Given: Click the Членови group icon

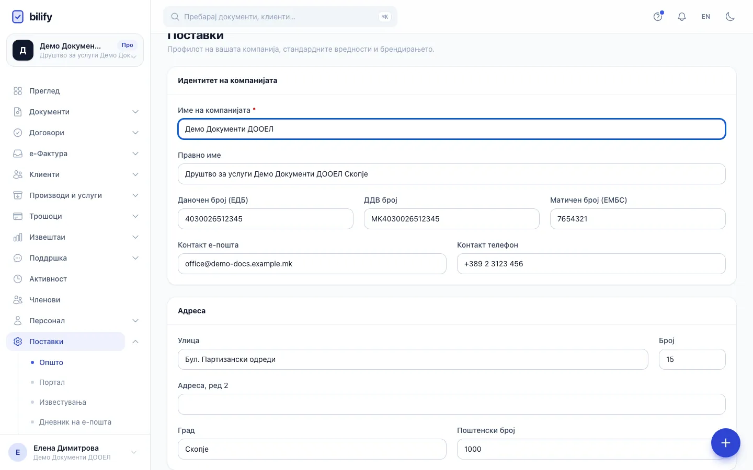Looking at the screenshot, I should (18, 300).
